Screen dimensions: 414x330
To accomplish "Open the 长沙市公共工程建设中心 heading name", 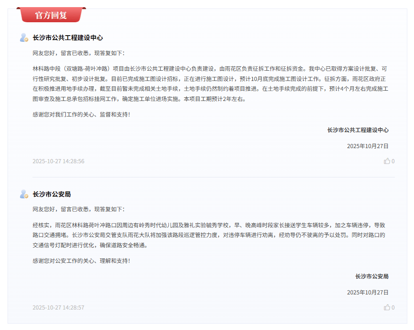I will point(68,38).
